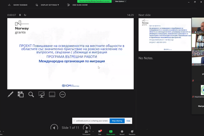Viewport: 204px width, 136px height.
Task: Select the bookshelf participant video tile
Action: pyautogui.click(x=198, y=41)
